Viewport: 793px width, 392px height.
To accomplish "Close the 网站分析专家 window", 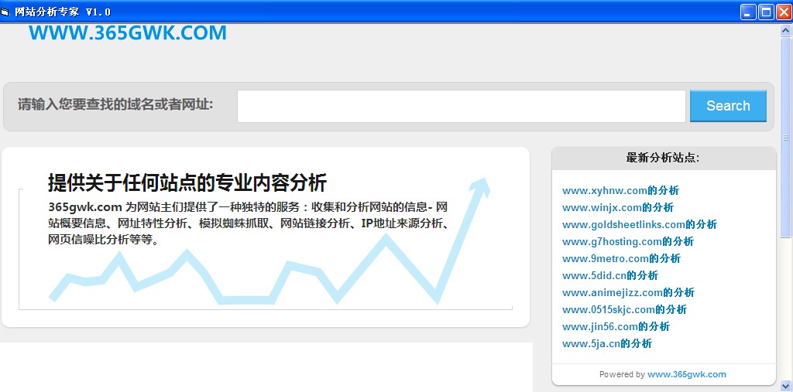I will pos(784,12).
